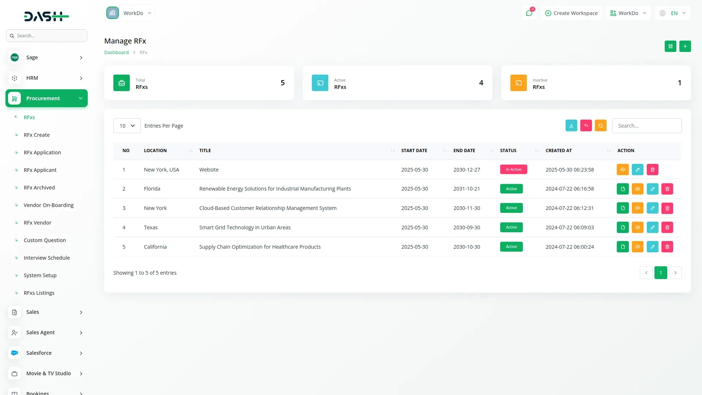This screenshot has width=702, height=395.
Task: Click the blue download export icon
Action: (571, 125)
